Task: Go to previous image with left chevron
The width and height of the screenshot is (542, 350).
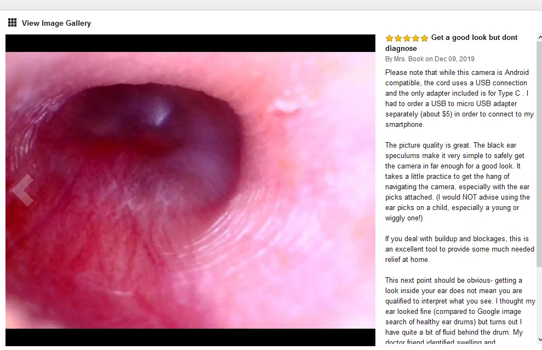Action: click(x=22, y=190)
